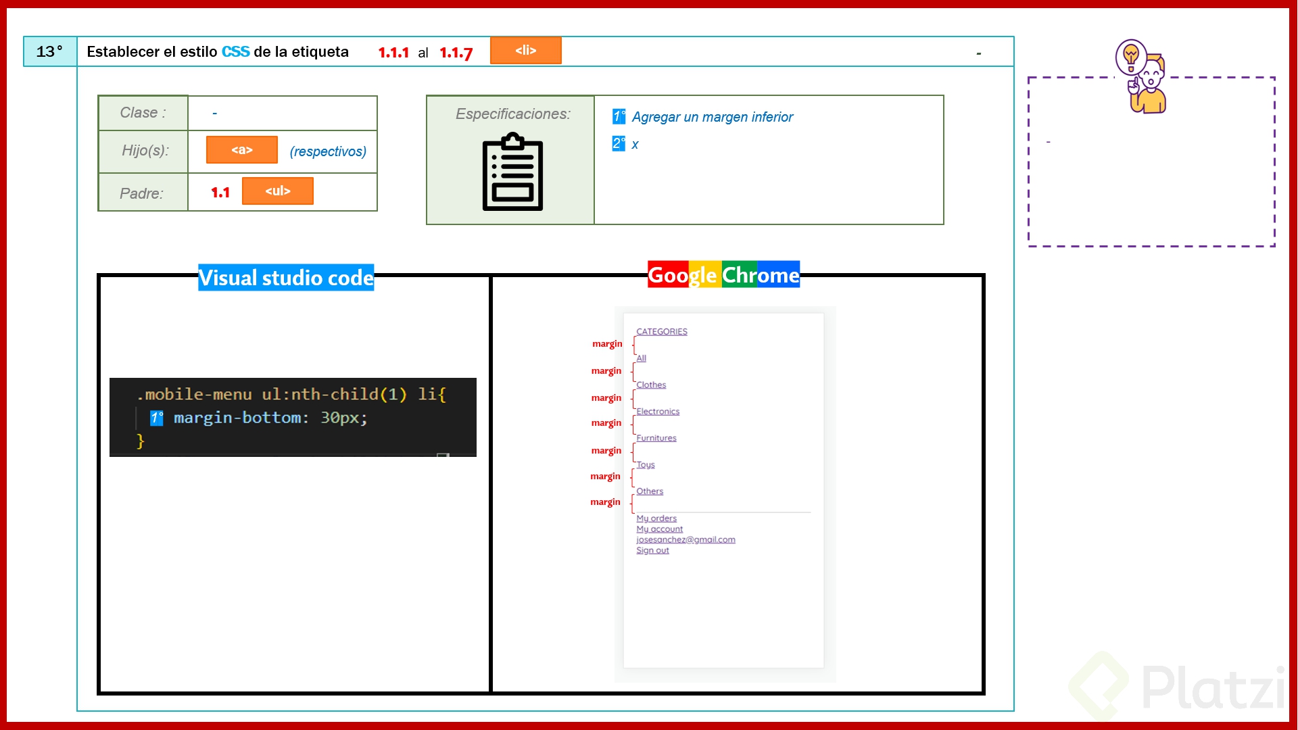Expand the CATEGORIES menu heading

(661, 331)
